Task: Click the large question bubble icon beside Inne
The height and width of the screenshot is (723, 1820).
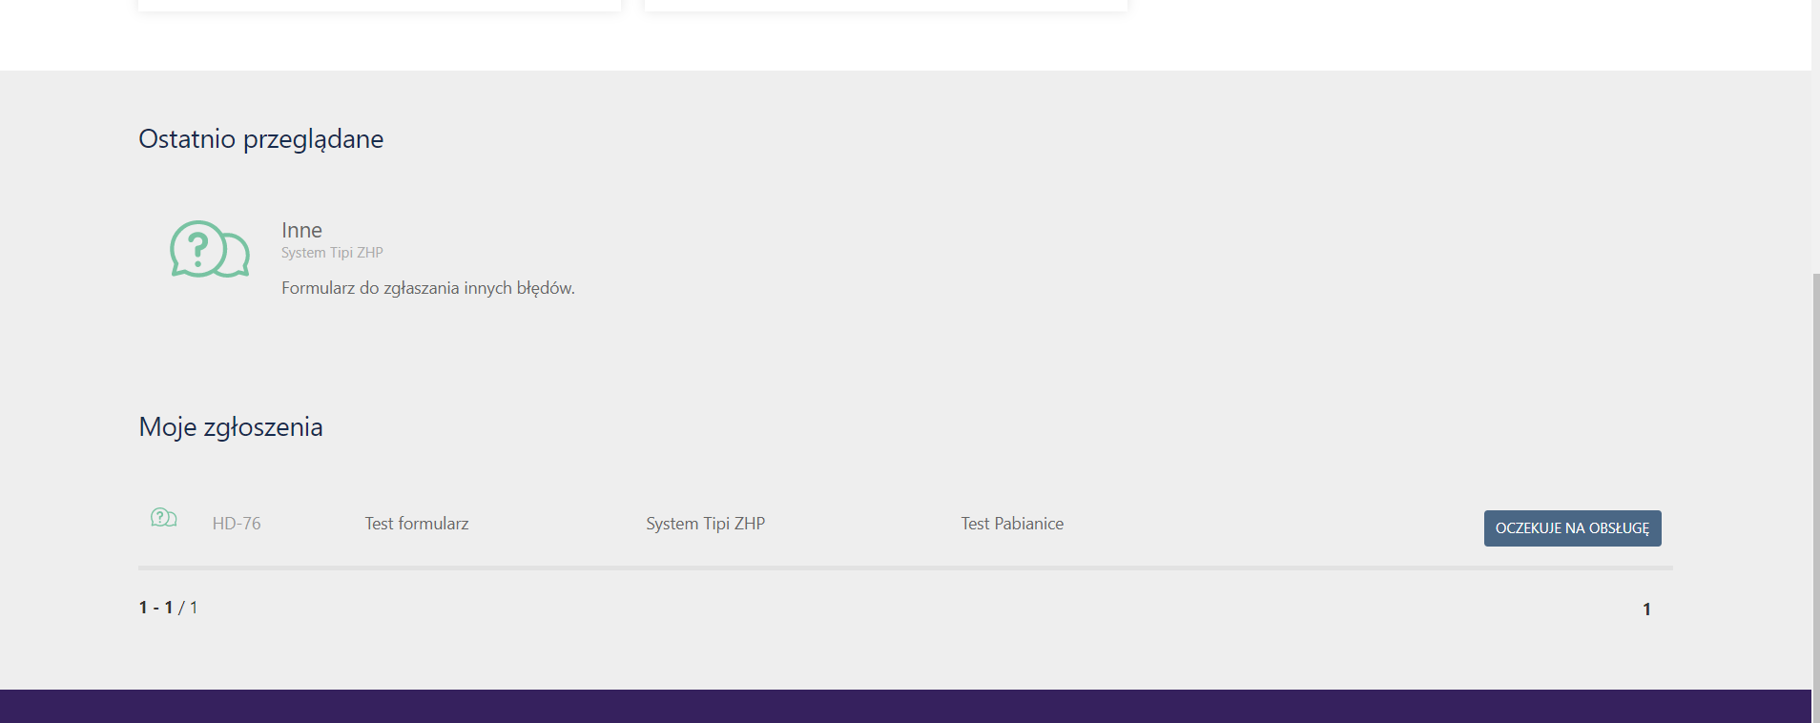Action: 209,250
